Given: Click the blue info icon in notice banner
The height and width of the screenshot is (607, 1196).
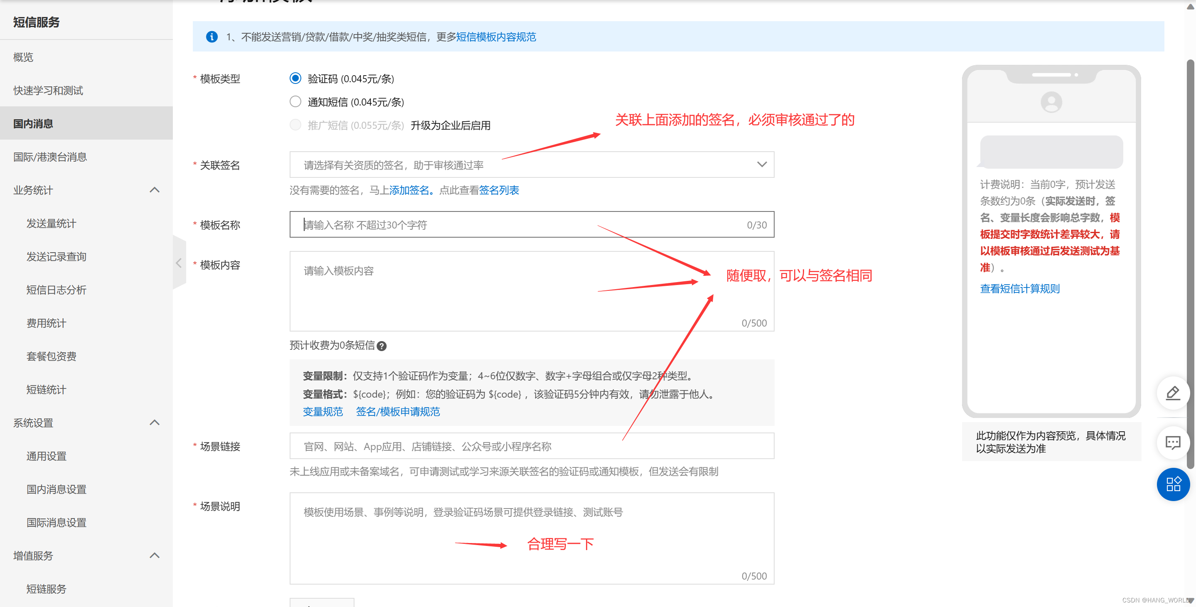Looking at the screenshot, I should pyautogui.click(x=212, y=37).
